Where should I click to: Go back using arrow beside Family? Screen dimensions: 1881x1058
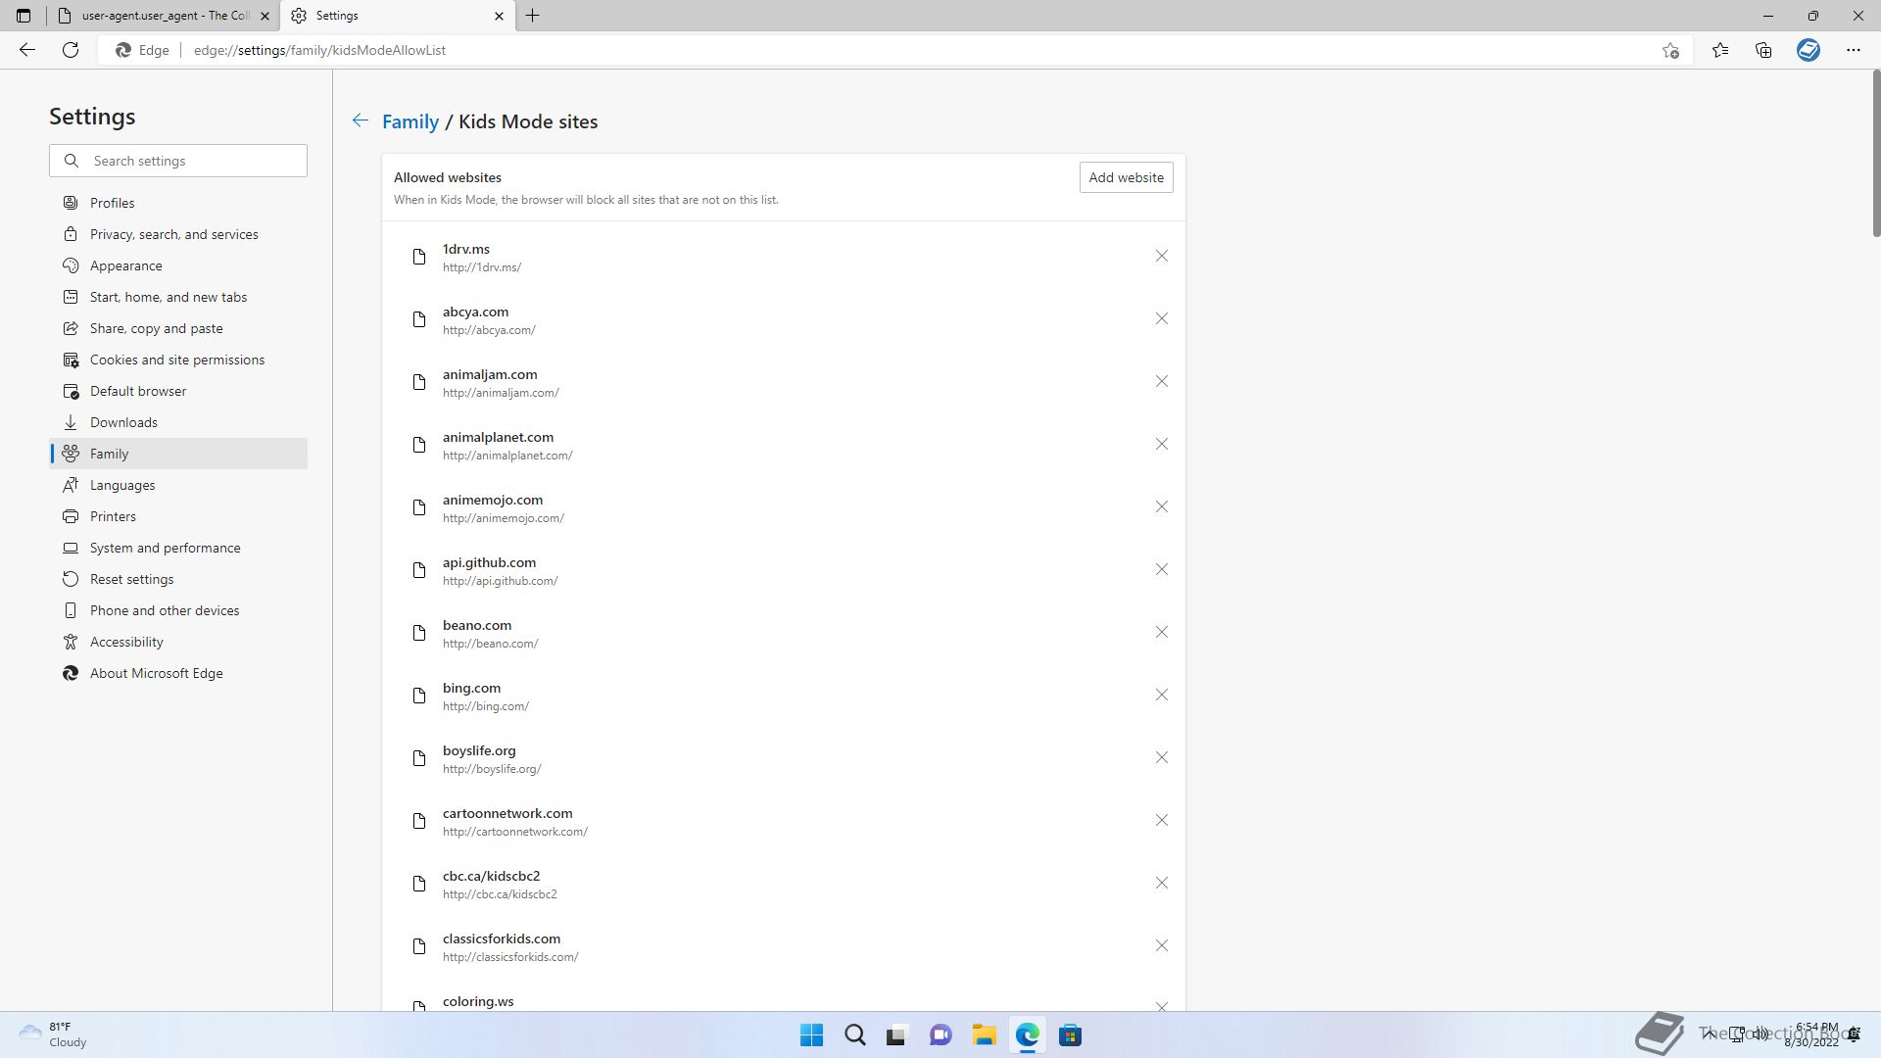[361, 120]
